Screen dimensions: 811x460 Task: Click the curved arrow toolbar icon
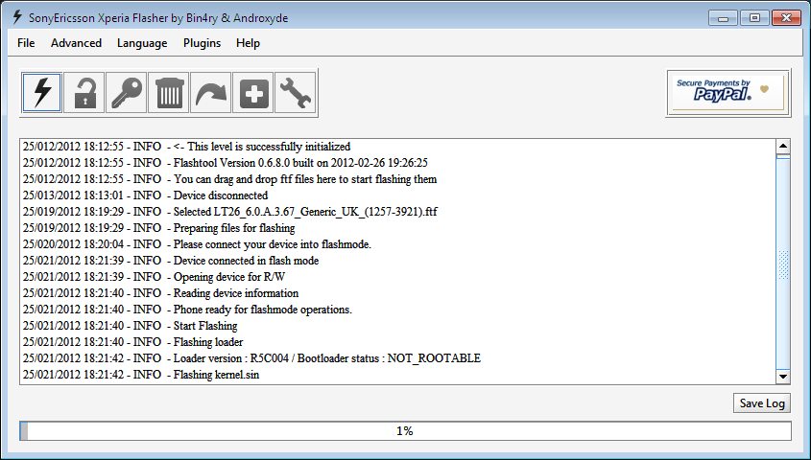[210, 93]
